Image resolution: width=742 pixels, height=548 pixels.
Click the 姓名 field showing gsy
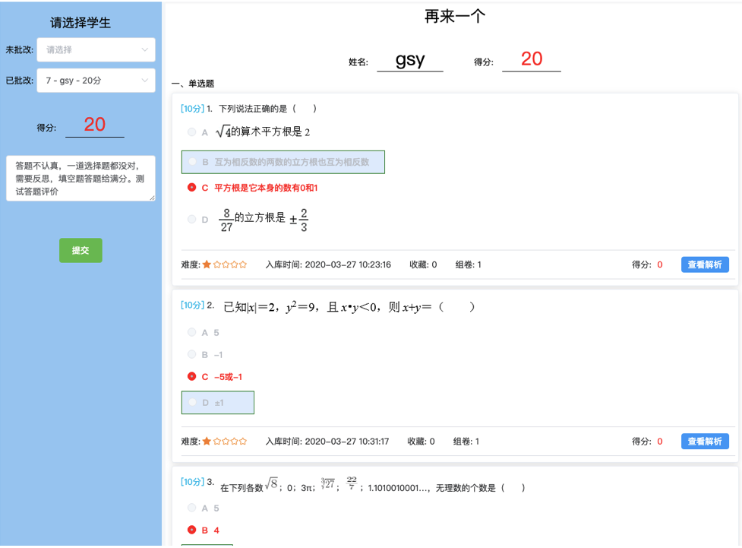410,61
